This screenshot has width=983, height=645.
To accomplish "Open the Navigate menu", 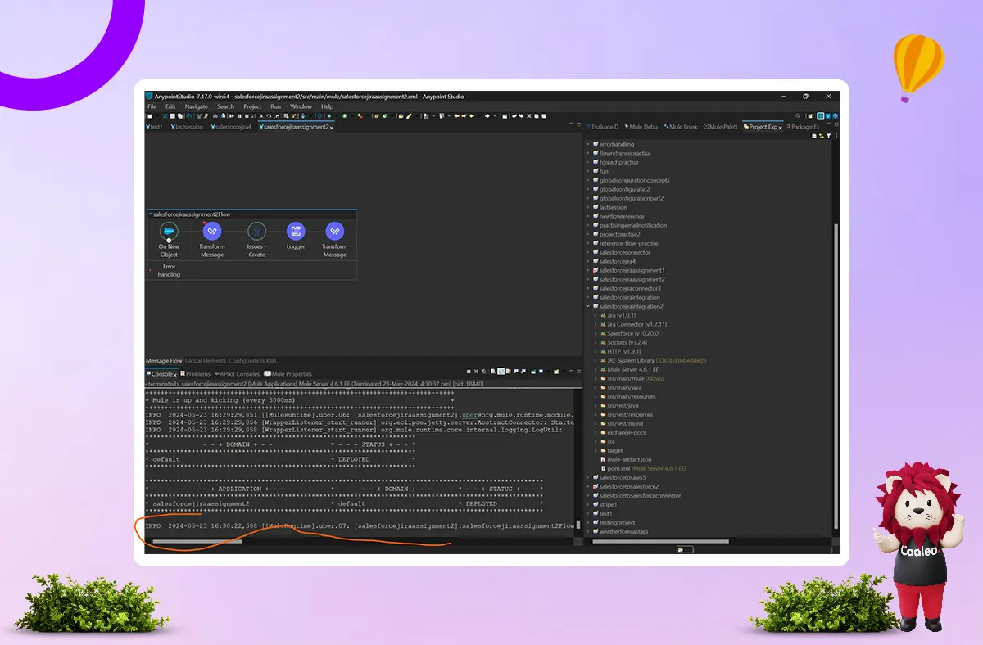I will tap(196, 106).
